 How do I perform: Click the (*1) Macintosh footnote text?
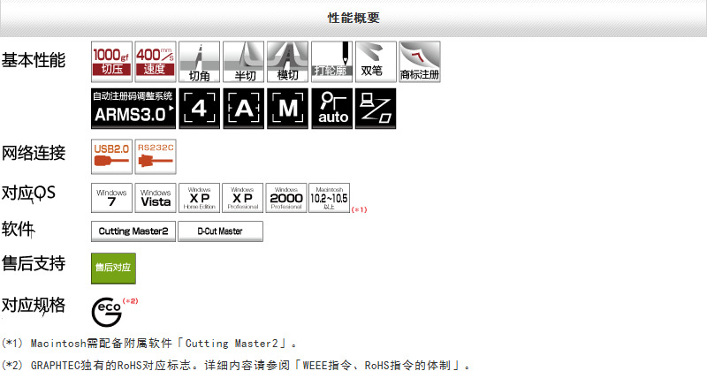coord(149,344)
